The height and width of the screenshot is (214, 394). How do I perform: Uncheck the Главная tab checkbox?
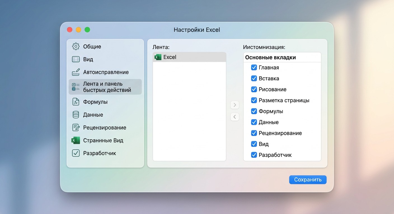click(x=254, y=67)
